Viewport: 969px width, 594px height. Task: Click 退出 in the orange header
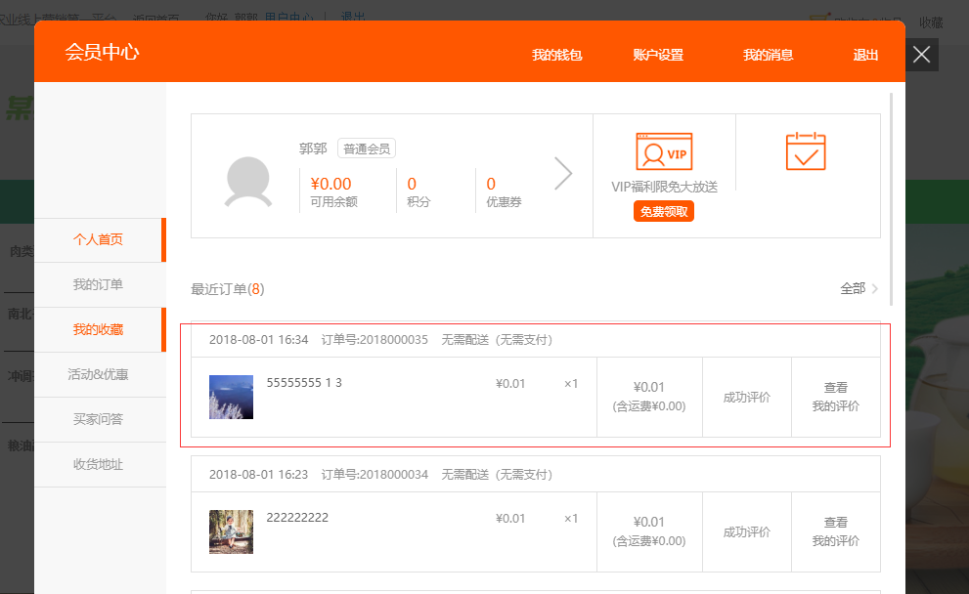point(865,56)
